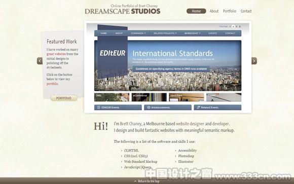Viewport: 294px width, 184px height.
Task: Select the Home navigation pill
Action: click(x=196, y=11)
